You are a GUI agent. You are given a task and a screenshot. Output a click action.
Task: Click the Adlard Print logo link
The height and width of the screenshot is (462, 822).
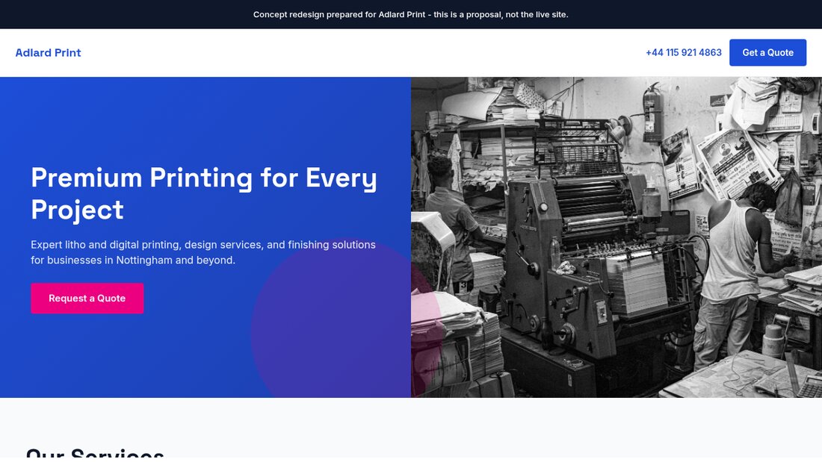(48, 52)
